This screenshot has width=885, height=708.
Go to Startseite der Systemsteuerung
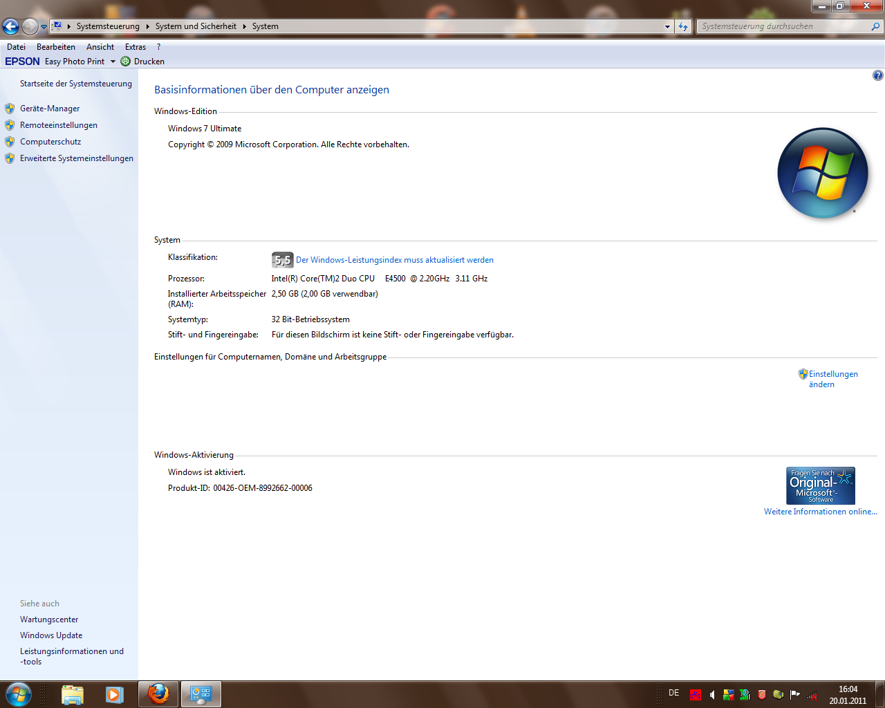pos(76,84)
